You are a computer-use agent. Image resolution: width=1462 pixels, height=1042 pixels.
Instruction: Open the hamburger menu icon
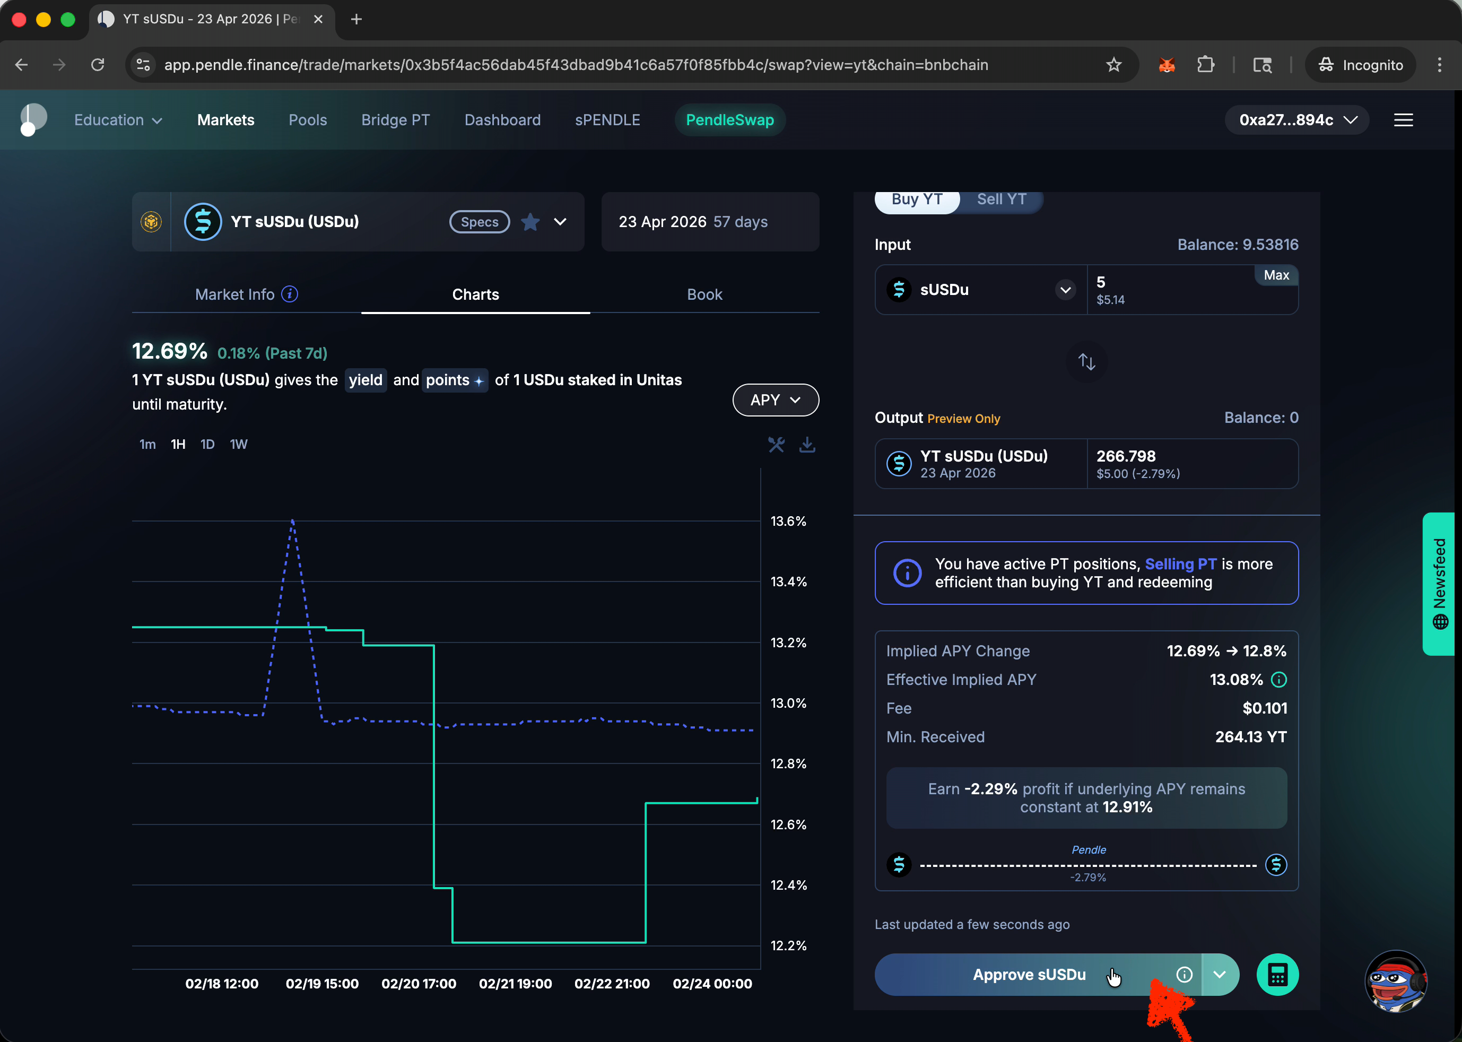pyautogui.click(x=1403, y=120)
